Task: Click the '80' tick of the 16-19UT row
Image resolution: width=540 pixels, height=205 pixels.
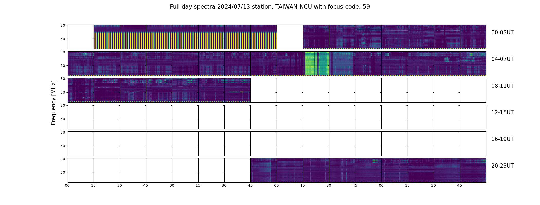Action: (62, 132)
